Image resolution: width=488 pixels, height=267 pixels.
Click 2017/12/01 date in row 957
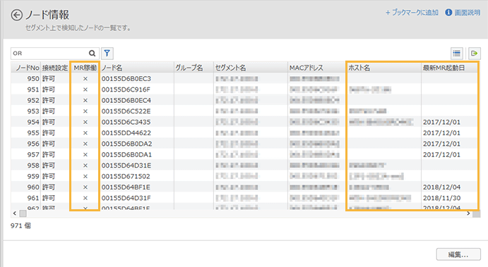pos(441,154)
